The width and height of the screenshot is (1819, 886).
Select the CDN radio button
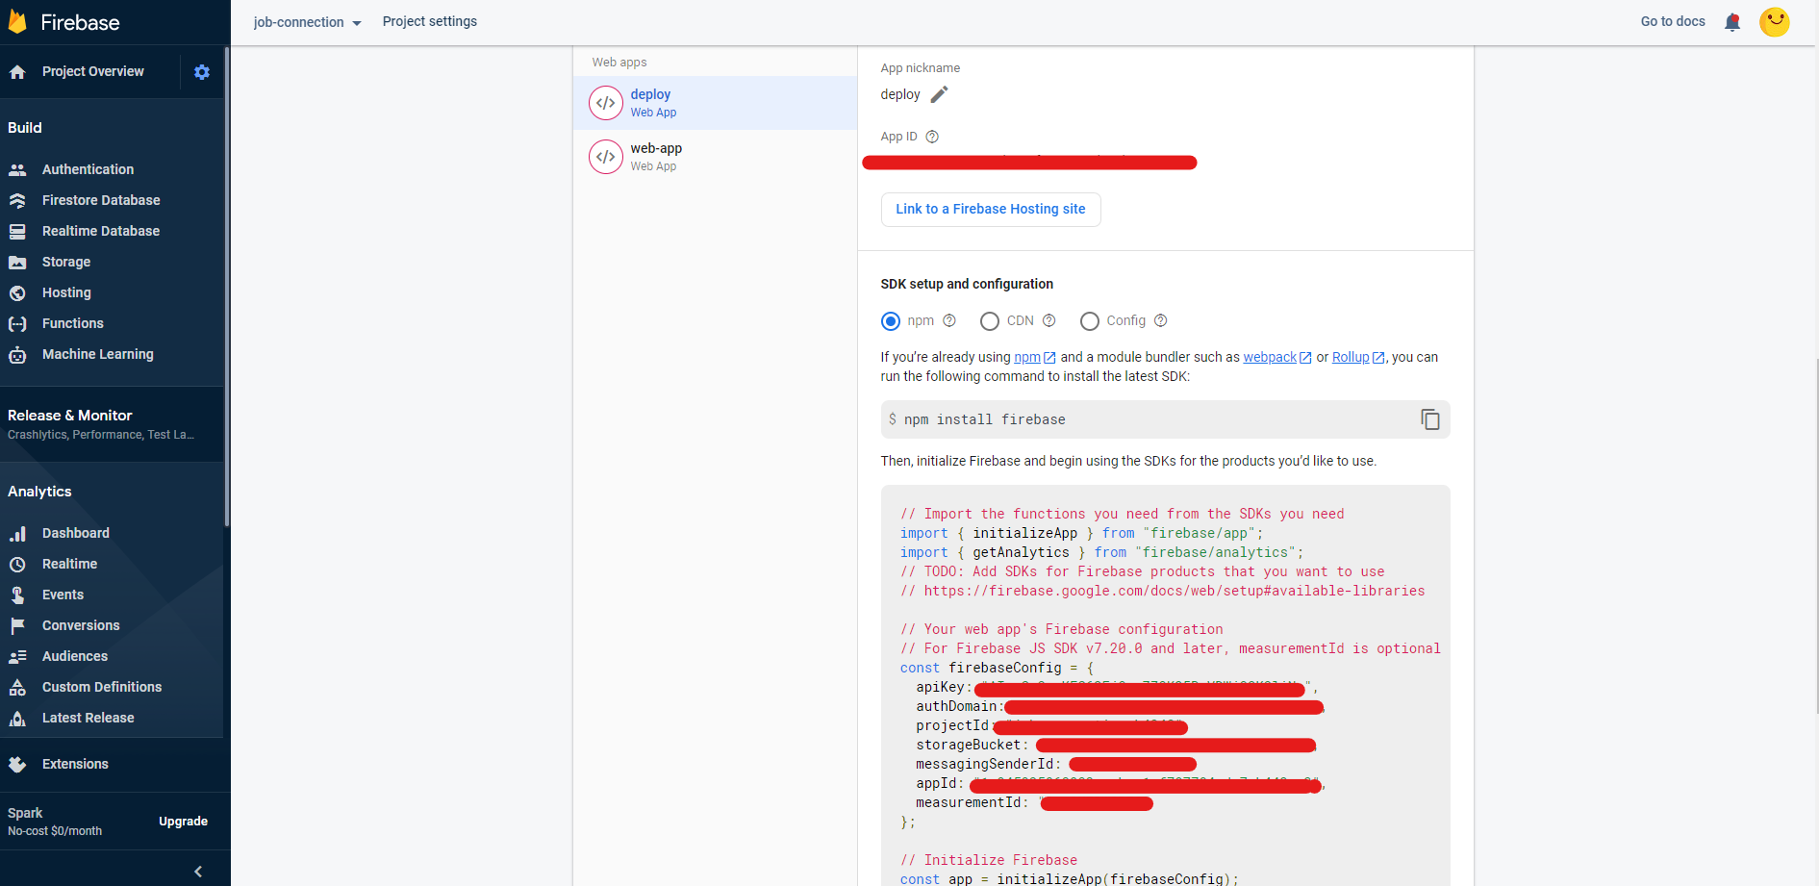[x=990, y=321]
